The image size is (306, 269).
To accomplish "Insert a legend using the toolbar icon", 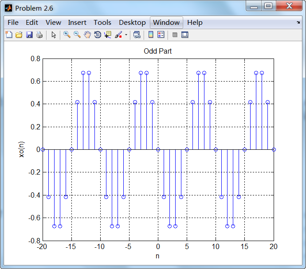I will point(161,35).
